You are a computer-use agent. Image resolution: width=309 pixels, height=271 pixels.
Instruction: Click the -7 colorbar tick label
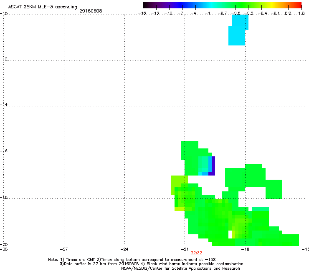[x=180, y=13]
